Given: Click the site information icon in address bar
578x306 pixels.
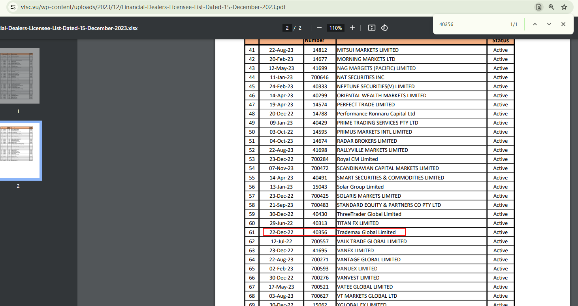Looking at the screenshot, I should click(13, 7).
